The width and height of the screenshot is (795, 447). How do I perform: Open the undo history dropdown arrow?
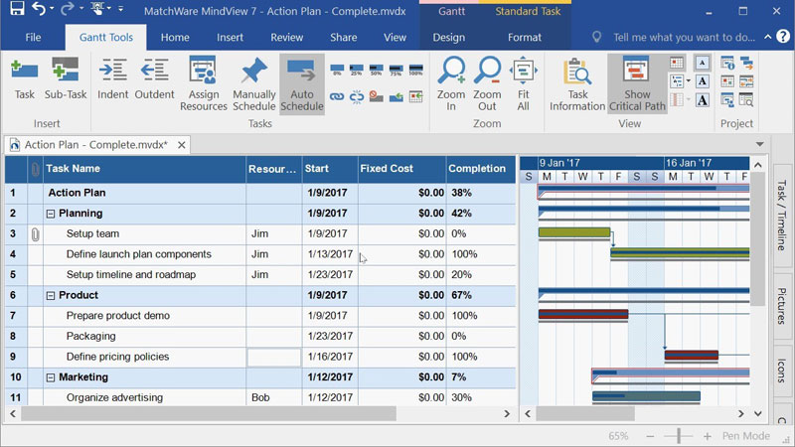pos(52,9)
